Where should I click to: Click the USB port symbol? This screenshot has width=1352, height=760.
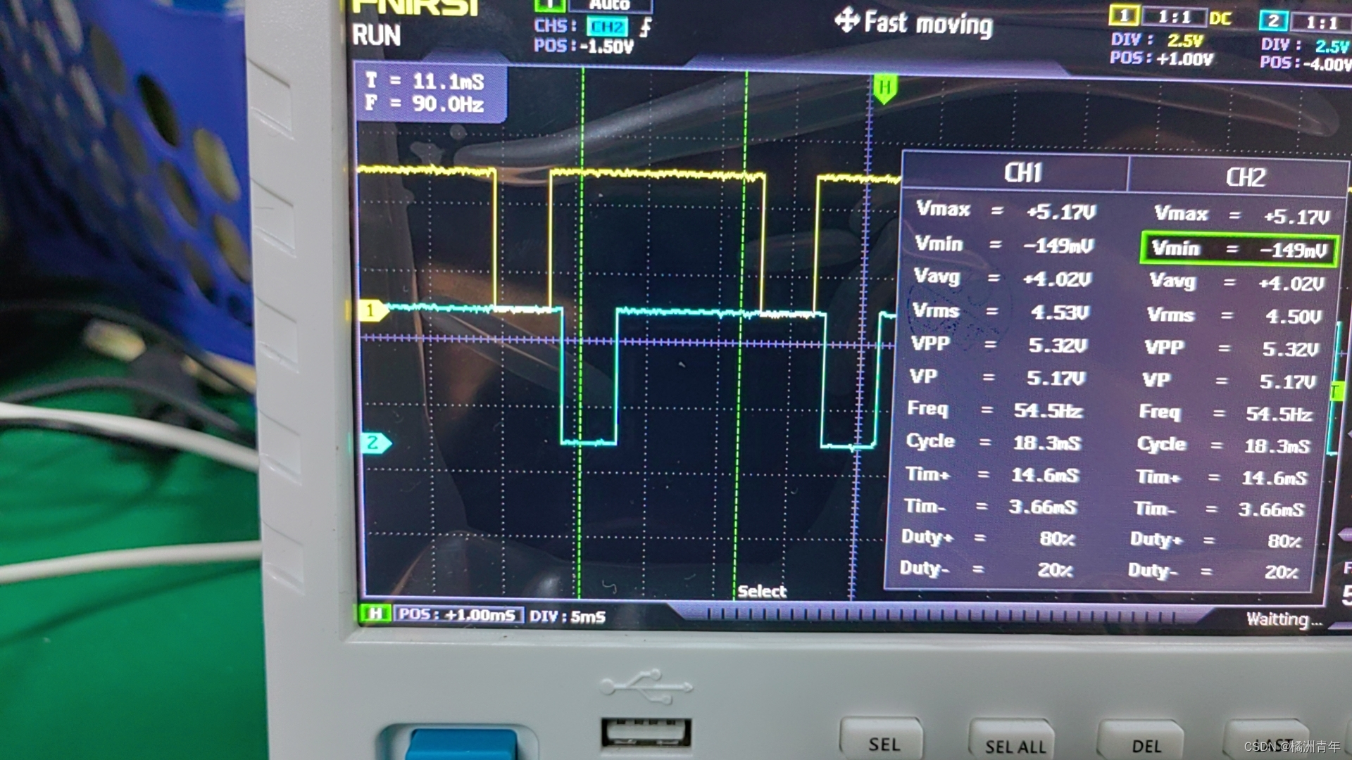coord(646,686)
